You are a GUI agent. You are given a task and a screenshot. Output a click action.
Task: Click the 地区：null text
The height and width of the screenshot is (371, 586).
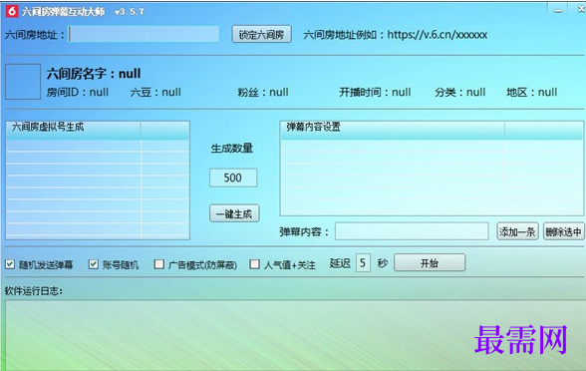[x=532, y=92]
